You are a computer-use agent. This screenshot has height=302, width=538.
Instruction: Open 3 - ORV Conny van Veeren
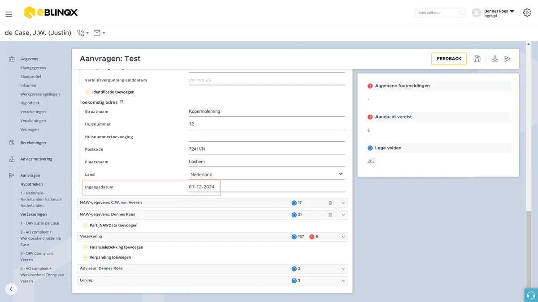point(36,256)
